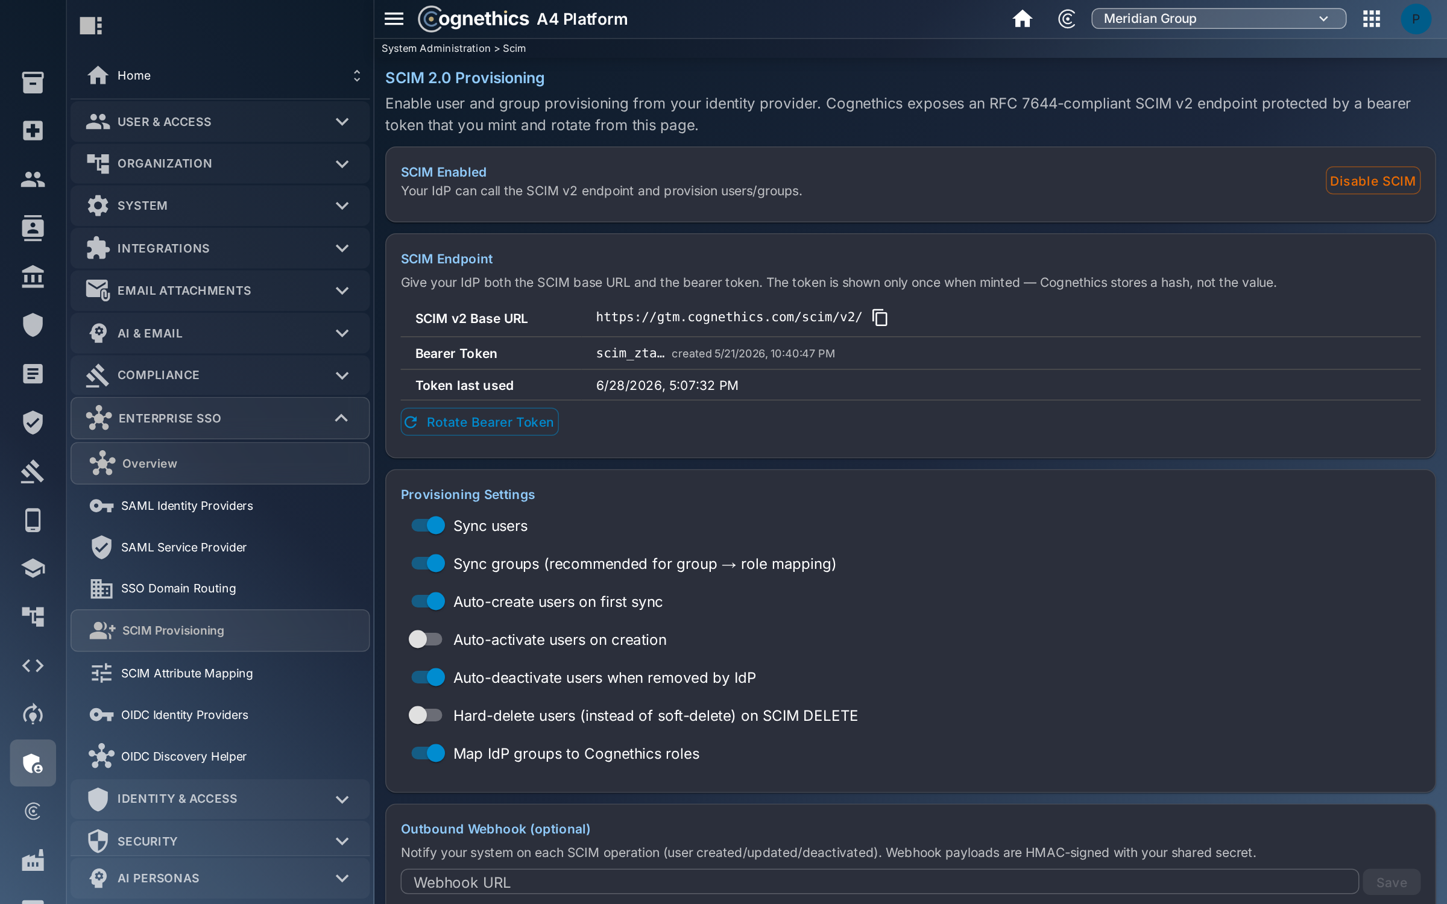Open SCIM Attribute Mapping
The width and height of the screenshot is (1447, 904).
coord(220,673)
